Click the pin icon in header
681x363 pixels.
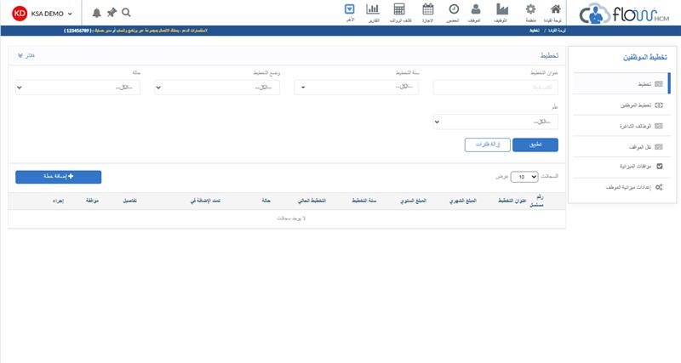click(112, 13)
